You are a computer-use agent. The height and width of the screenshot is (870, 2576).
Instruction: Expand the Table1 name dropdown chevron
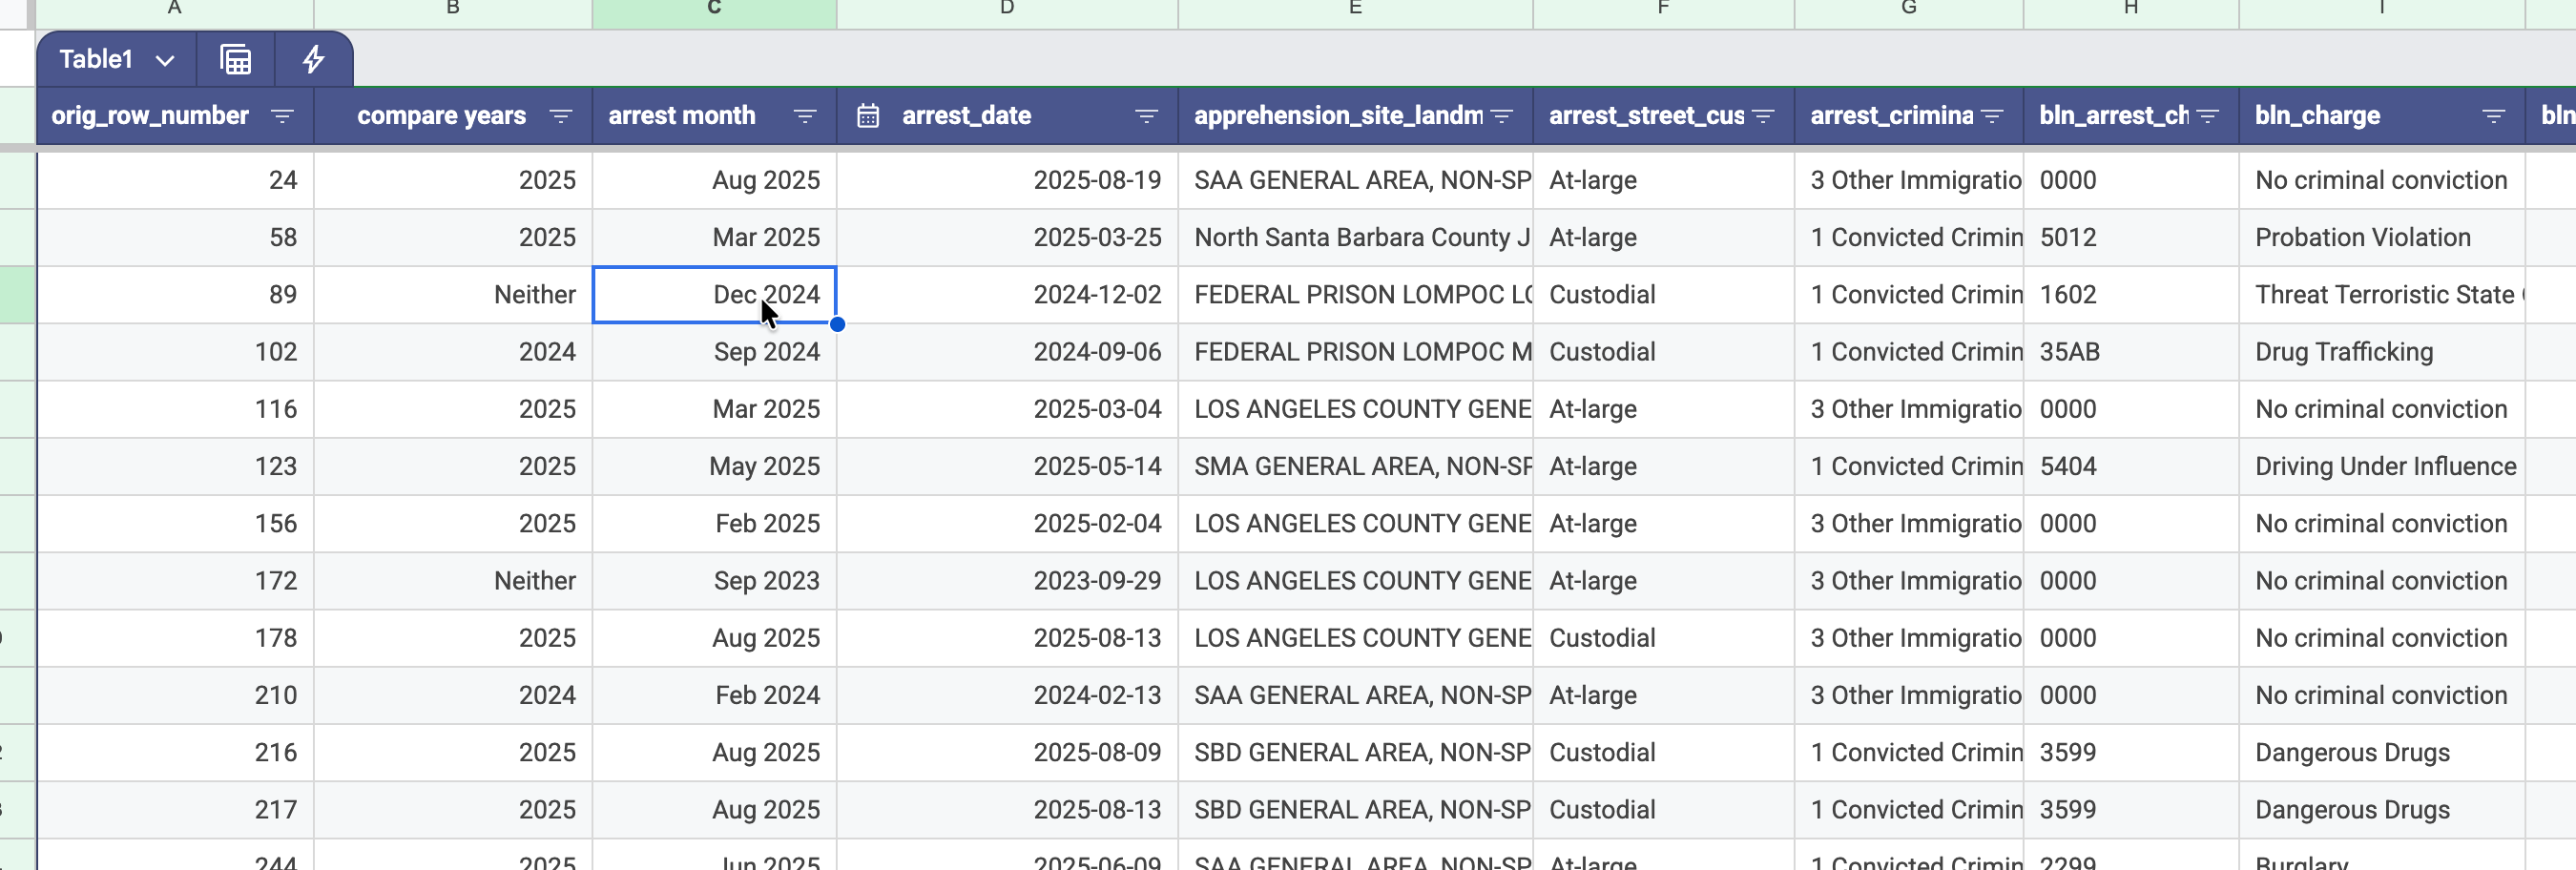[165, 60]
